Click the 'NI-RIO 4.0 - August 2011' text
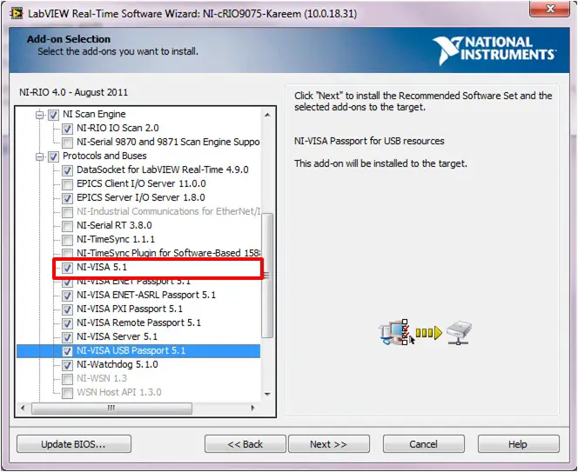 pos(74,92)
